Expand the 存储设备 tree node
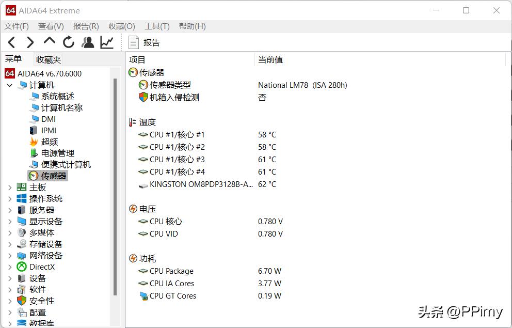Viewport: 512px width, 328px height. 9,244
